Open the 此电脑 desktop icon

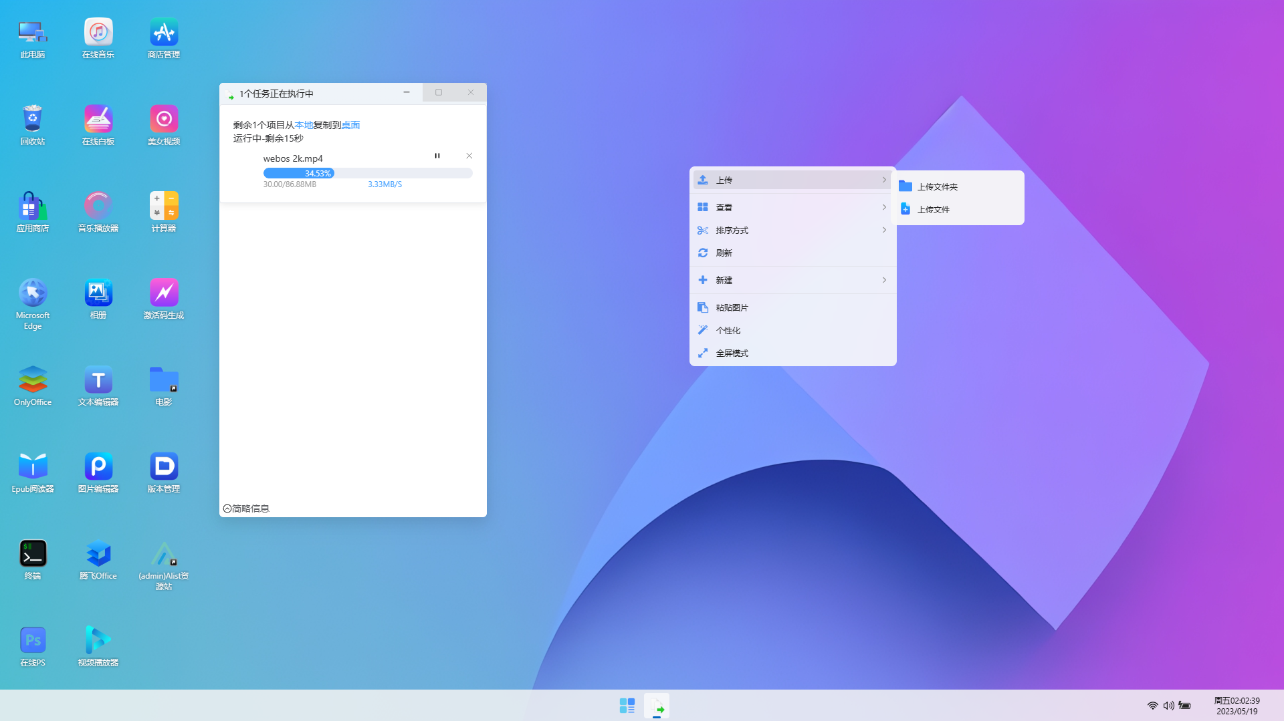pos(33,39)
